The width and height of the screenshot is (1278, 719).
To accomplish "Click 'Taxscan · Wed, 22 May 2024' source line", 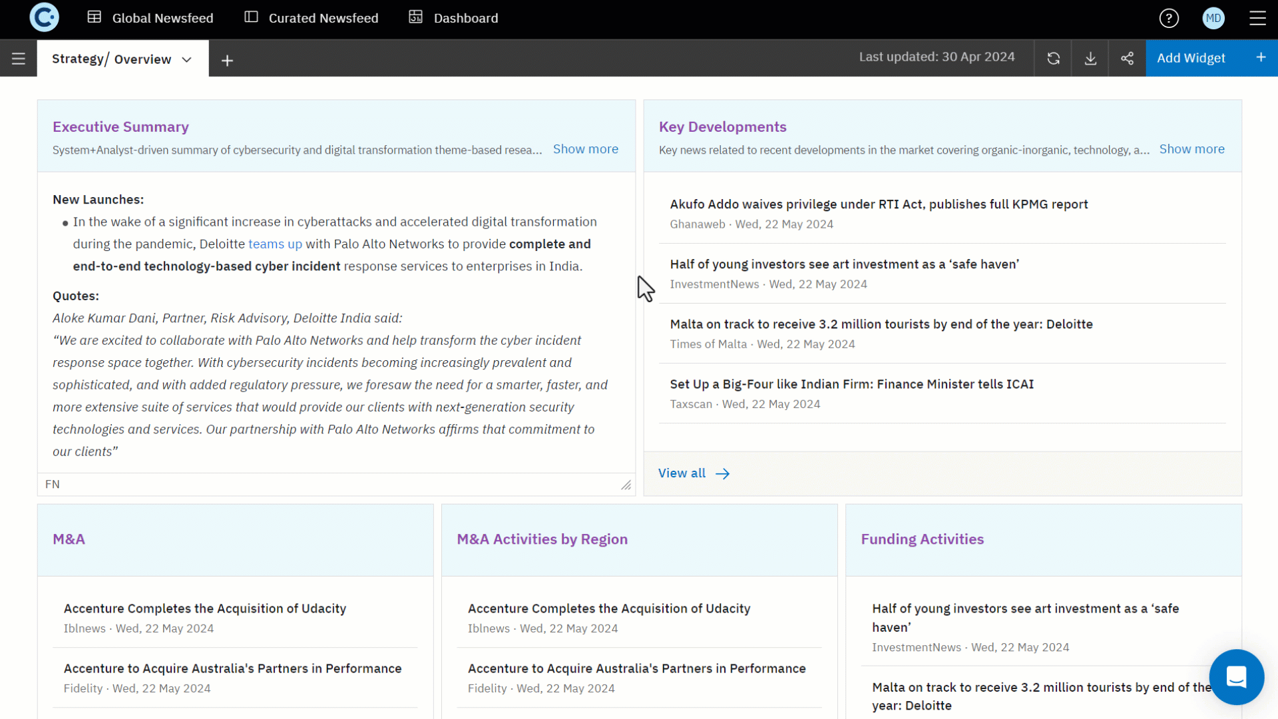I will [x=745, y=404].
